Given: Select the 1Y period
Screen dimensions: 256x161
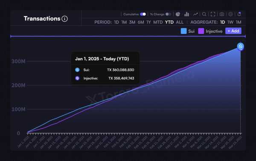Looking at the screenshot, I should (148, 22).
